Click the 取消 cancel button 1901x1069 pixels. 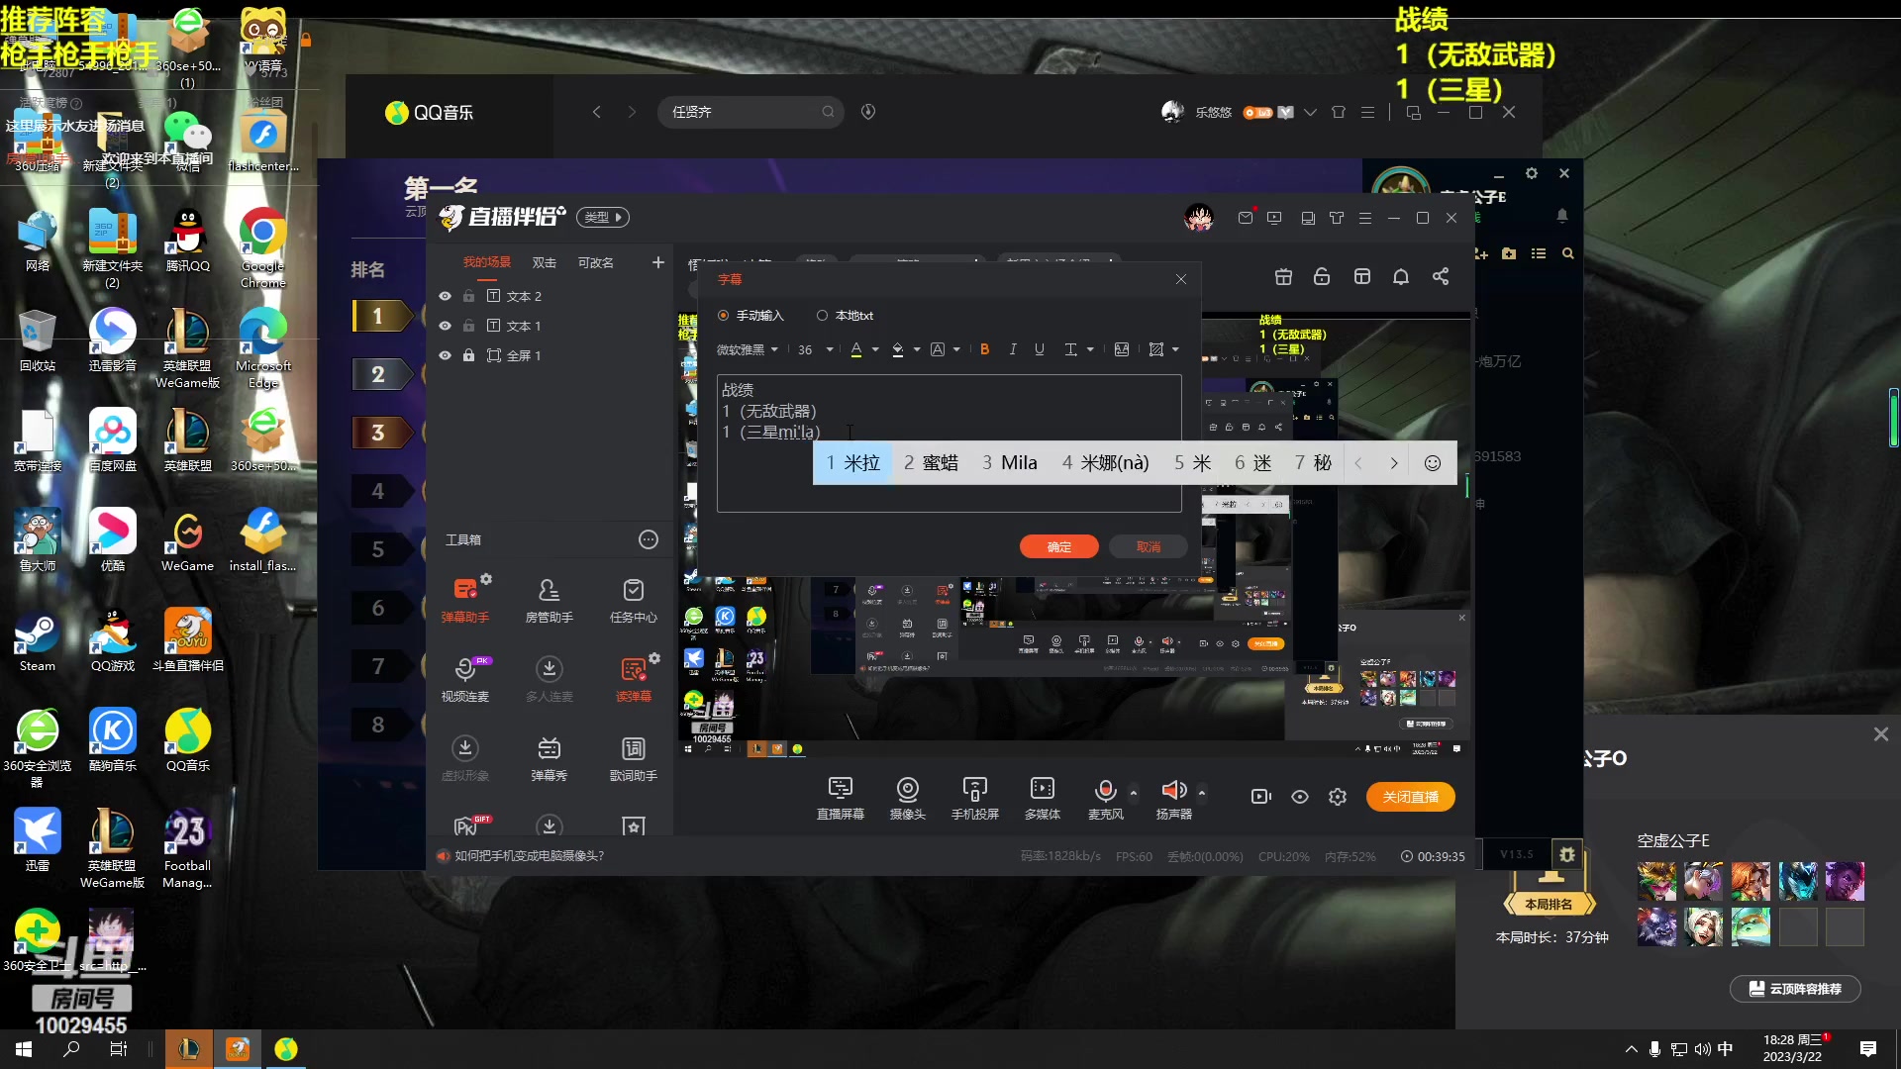click(x=1147, y=545)
